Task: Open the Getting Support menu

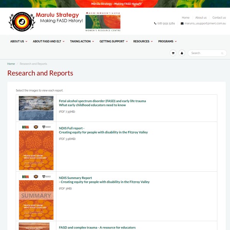Action: [113, 41]
